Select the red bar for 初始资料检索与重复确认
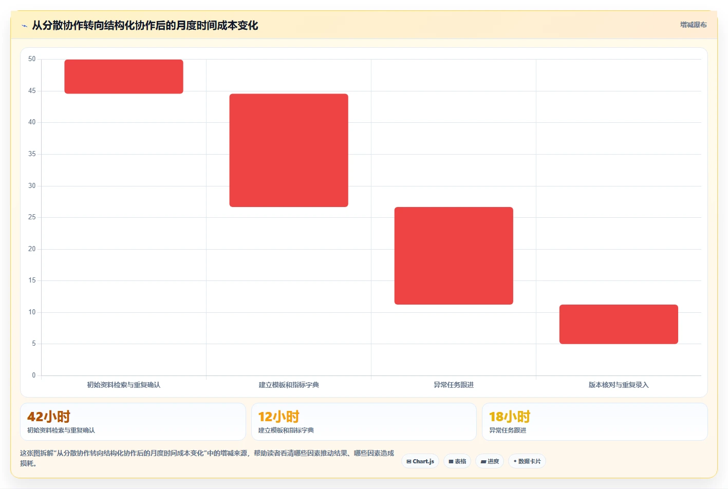The width and height of the screenshot is (728, 489). [124, 77]
